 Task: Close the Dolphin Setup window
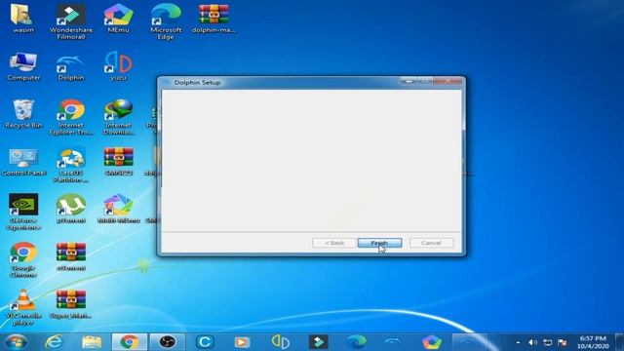point(448,81)
